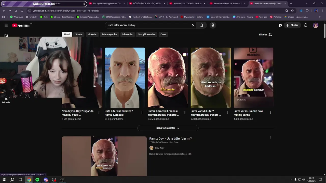Open the Filtreler filter panel
Screen dimensions: 326x183
click(265, 35)
